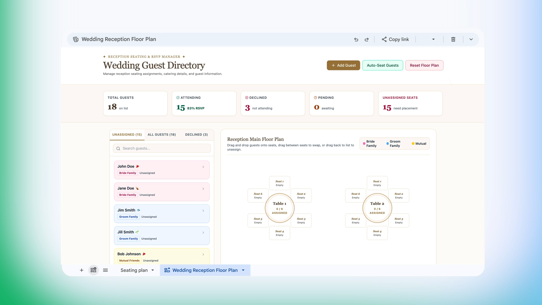
Task: Click the undo arrow icon
Action: point(356,40)
